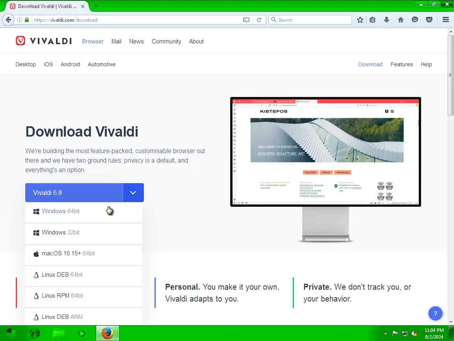Select iOS in sub navigation
This screenshot has width=454, height=341.
(x=48, y=64)
